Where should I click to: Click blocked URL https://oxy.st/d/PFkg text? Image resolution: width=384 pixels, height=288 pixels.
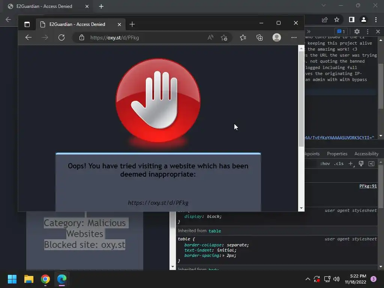[x=158, y=203]
